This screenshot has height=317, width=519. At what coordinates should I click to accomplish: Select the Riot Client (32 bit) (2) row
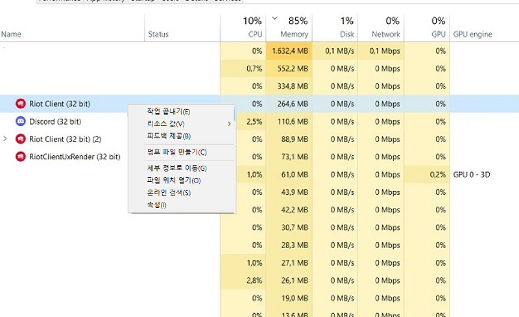[66, 139]
